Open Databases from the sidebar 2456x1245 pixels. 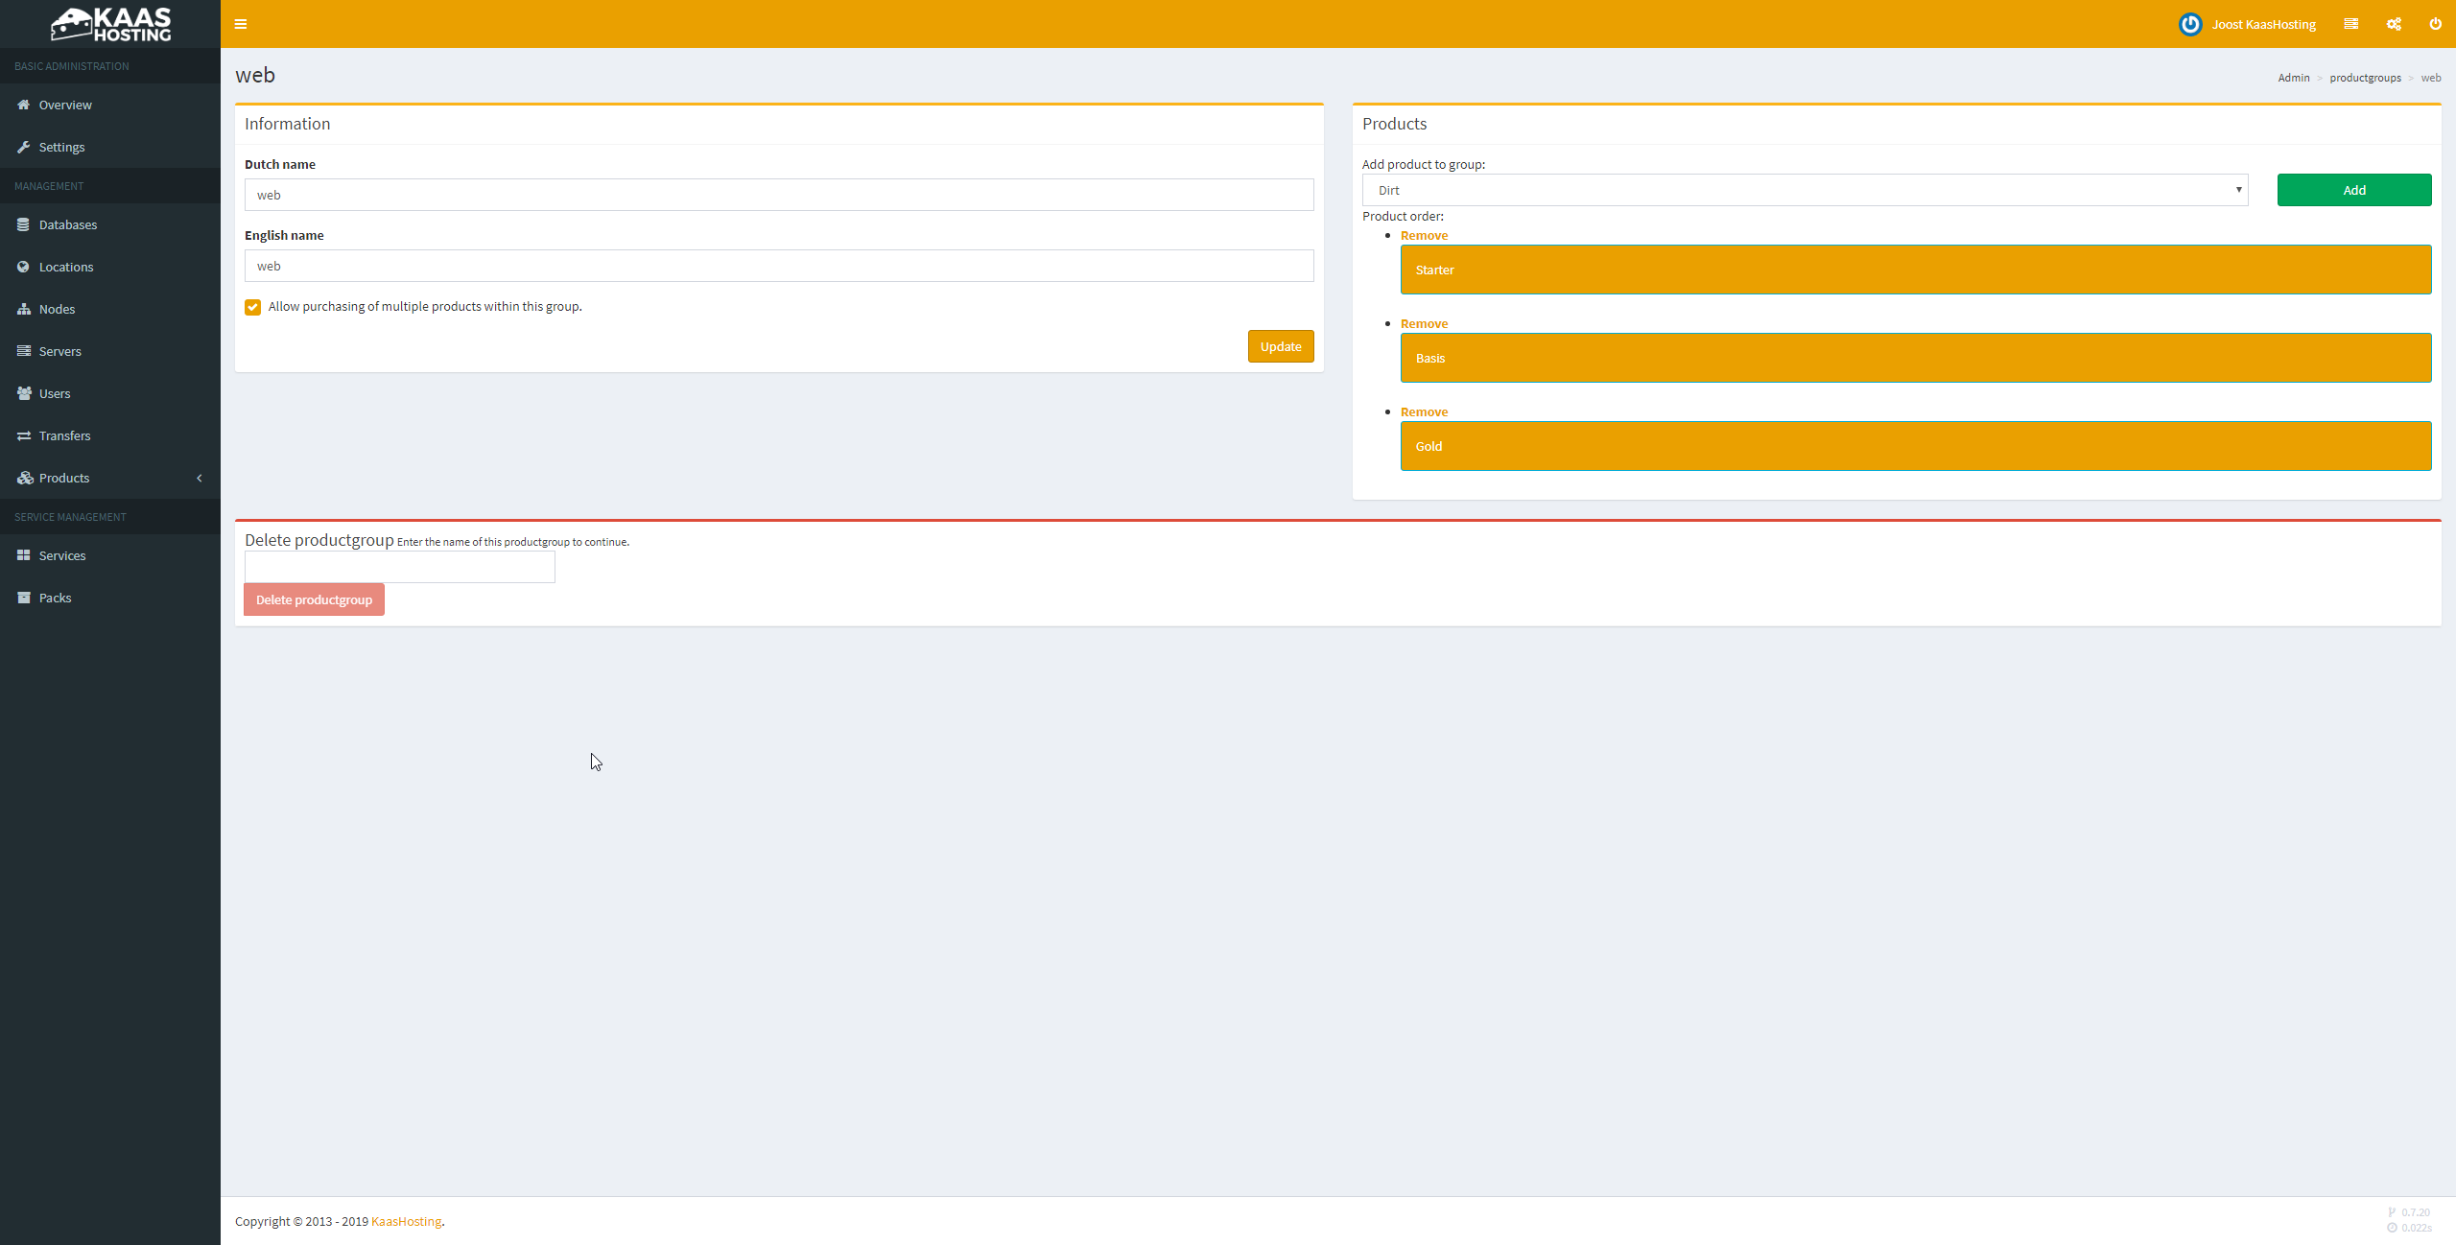[x=67, y=224]
